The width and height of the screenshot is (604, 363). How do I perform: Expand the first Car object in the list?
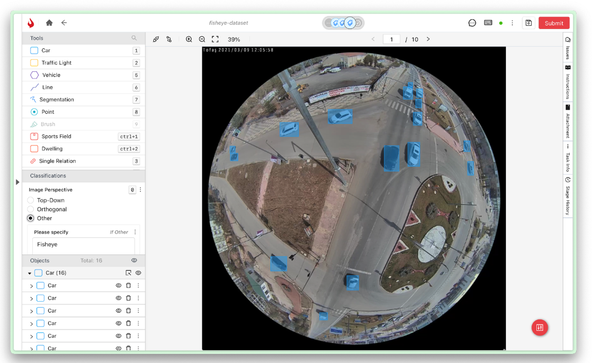31,285
